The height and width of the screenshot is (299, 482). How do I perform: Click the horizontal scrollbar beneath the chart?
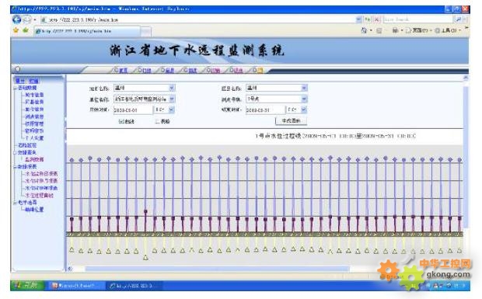(217, 269)
